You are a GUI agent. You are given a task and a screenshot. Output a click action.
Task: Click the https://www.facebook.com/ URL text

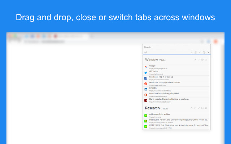click(159, 80)
